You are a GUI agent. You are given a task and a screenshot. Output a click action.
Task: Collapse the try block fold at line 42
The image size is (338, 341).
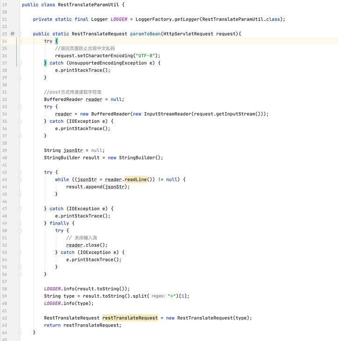click(x=20, y=172)
